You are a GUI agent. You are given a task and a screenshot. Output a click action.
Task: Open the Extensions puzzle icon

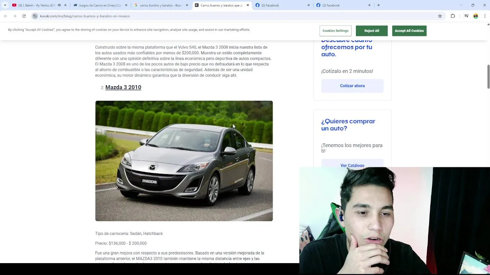tap(453, 16)
